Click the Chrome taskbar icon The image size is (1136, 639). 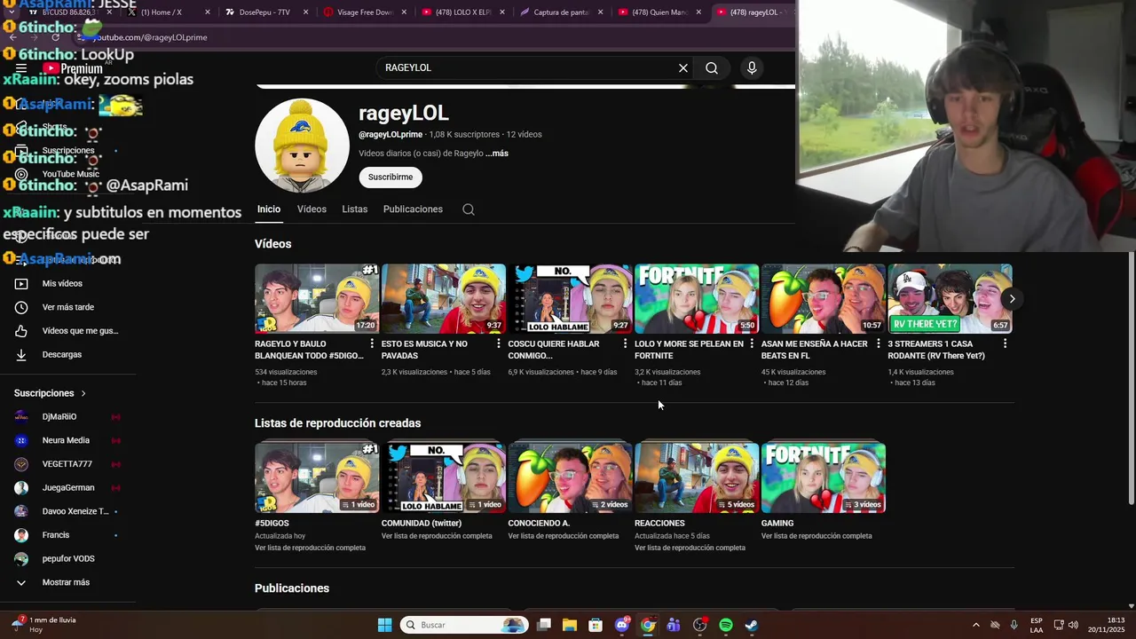click(x=648, y=625)
